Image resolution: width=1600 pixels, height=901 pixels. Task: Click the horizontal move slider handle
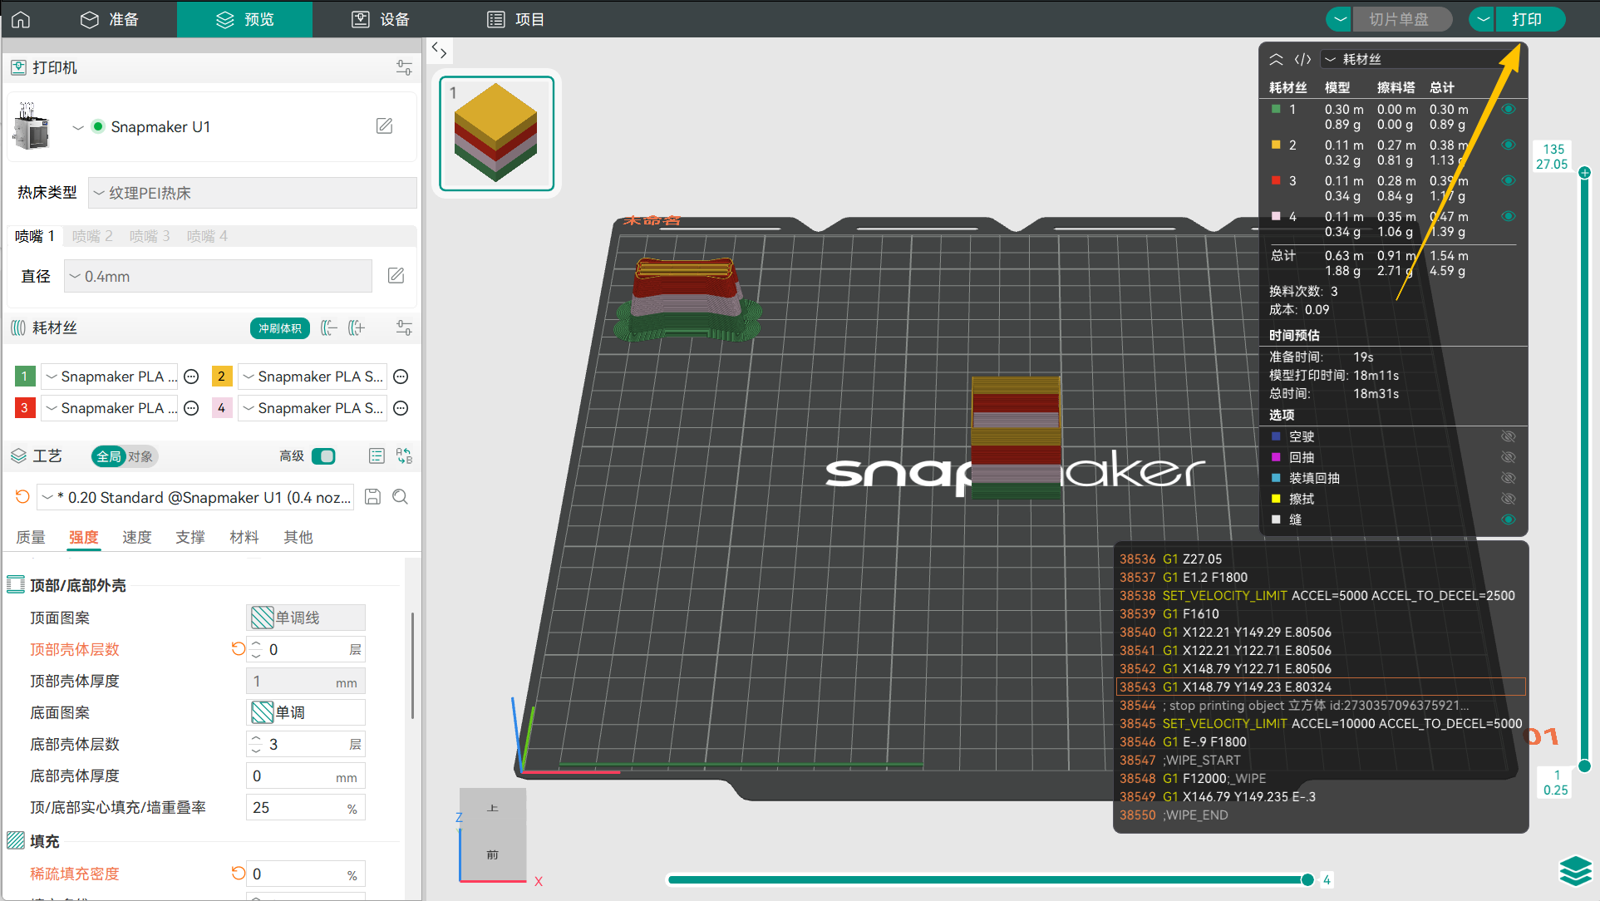tap(1307, 879)
